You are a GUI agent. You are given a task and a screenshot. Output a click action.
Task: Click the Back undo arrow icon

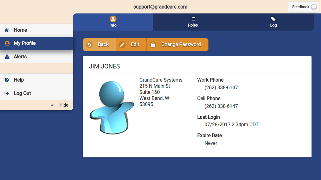(x=89, y=45)
